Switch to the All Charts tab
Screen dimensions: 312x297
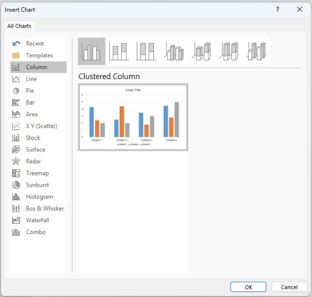19,26
